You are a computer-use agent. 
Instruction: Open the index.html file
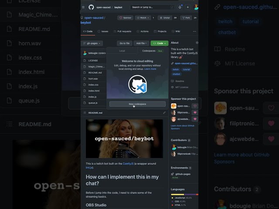pos(94,91)
